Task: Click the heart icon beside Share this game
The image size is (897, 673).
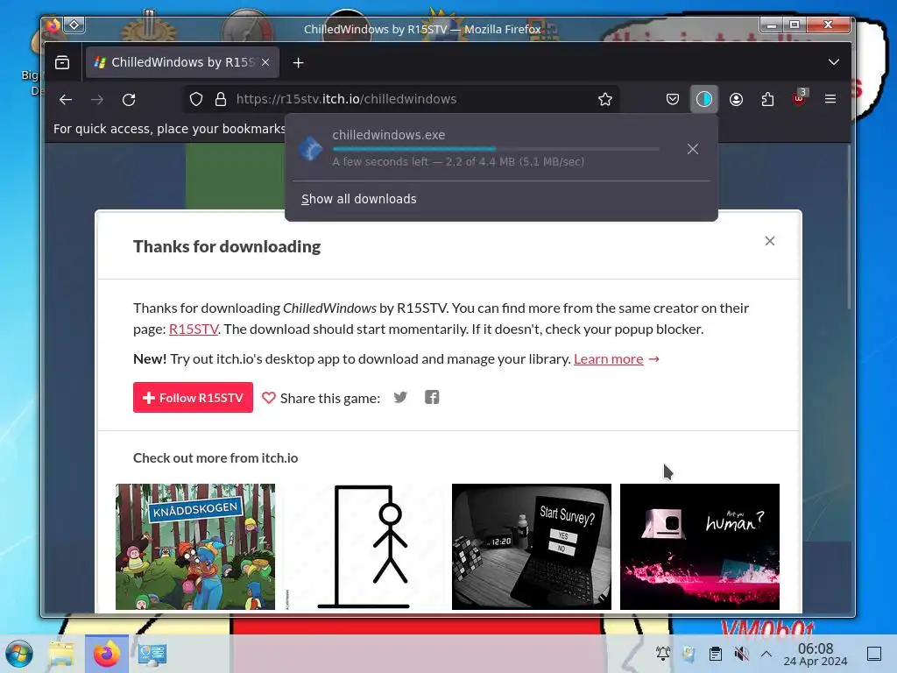Action: [269, 398]
